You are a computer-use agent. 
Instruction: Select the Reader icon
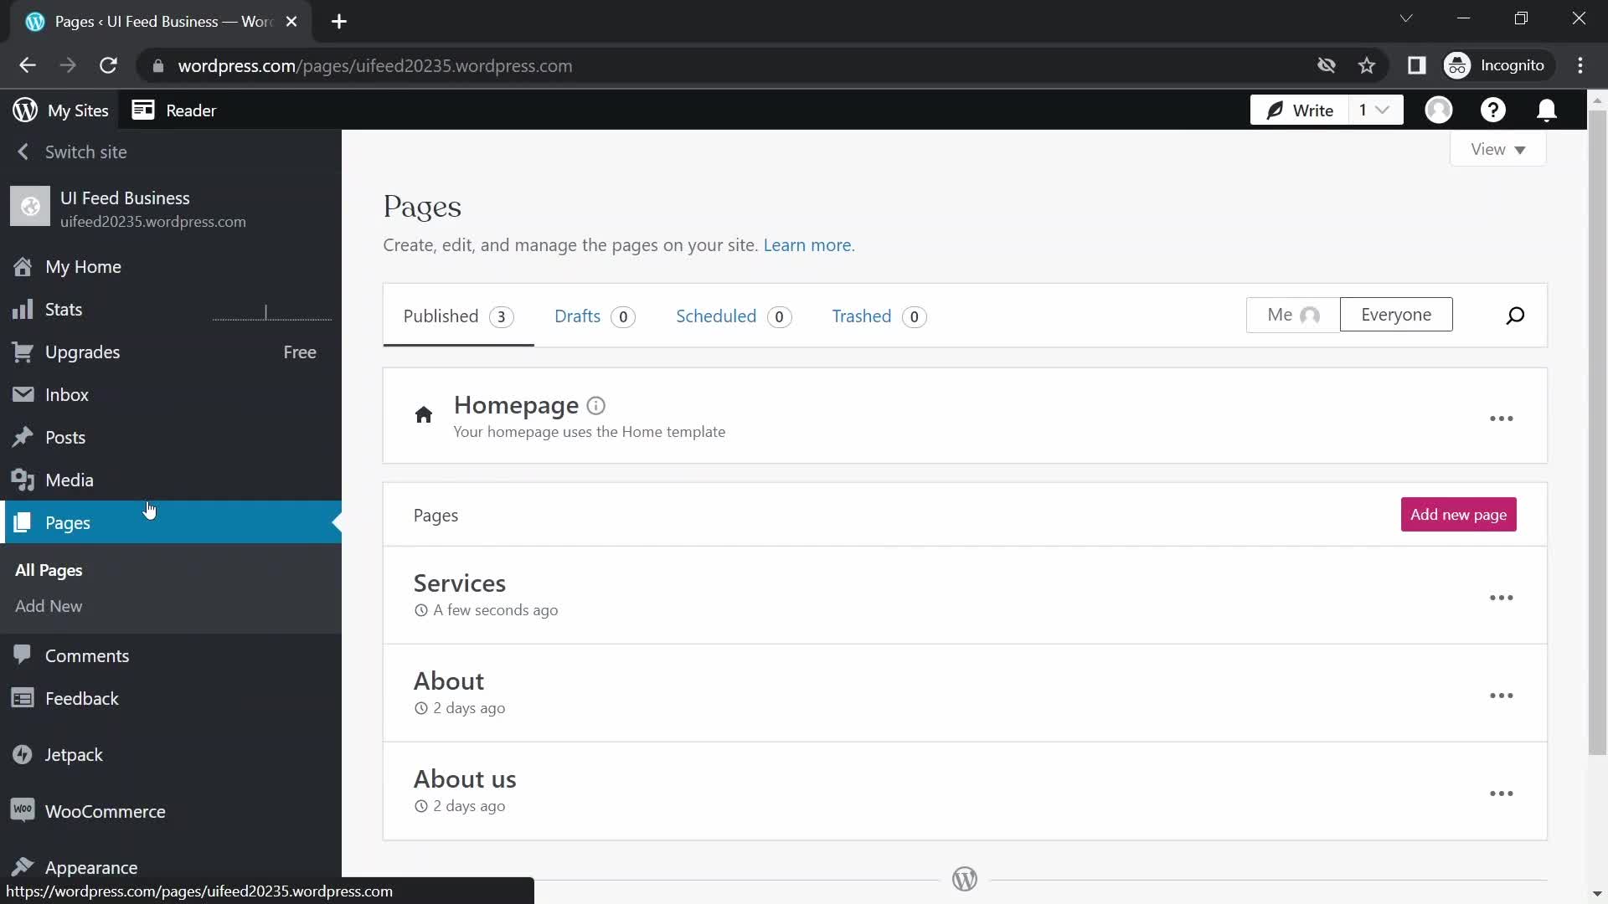tap(142, 110)
